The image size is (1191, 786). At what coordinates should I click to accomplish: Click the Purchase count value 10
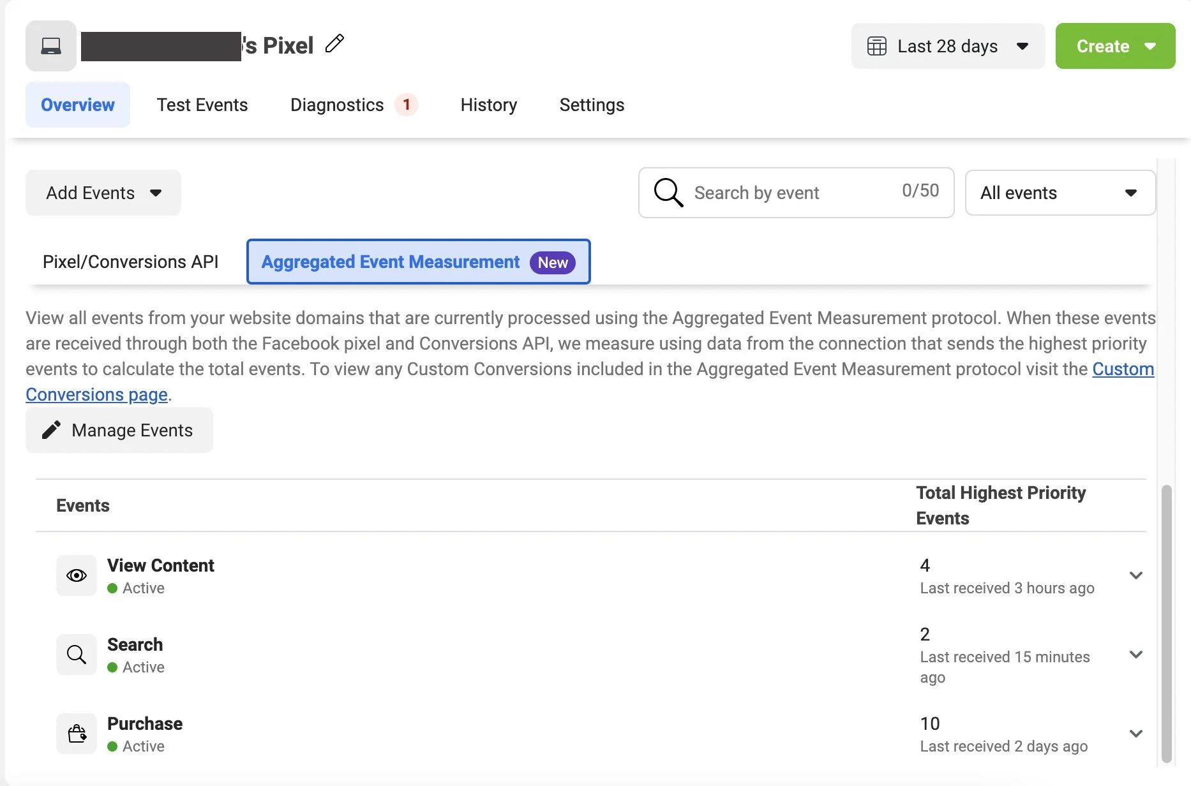point(930,723)
